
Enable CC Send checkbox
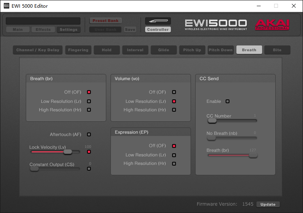point(228,101)
